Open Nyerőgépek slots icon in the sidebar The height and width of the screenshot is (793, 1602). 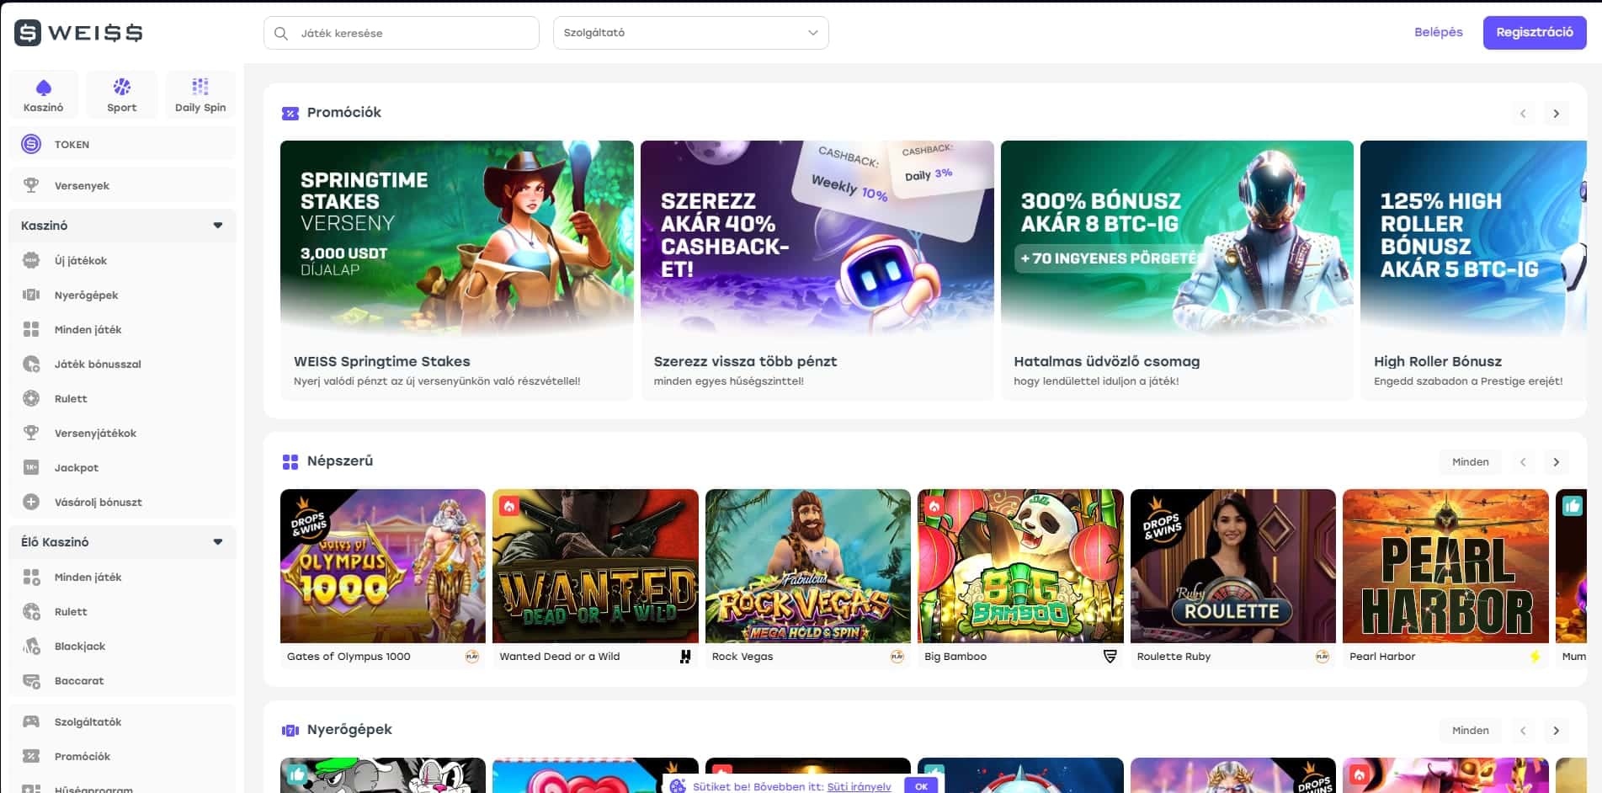pos(32,295)
